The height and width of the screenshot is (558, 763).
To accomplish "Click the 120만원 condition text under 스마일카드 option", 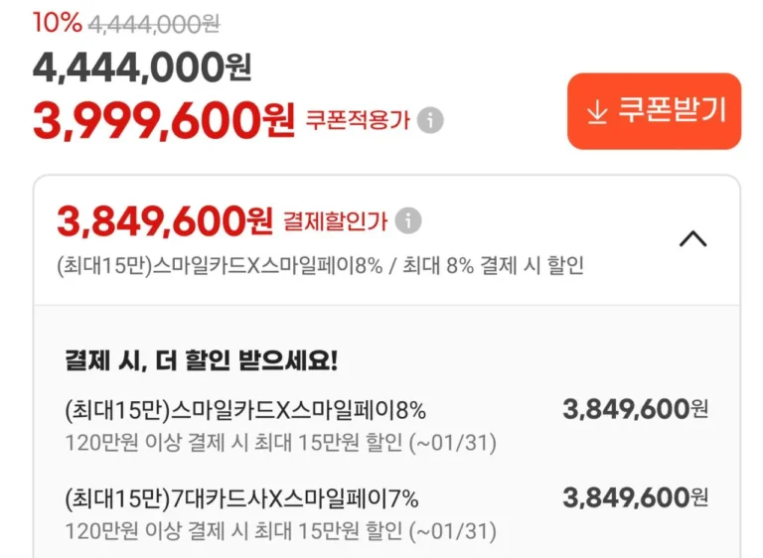I will (280, 442).
